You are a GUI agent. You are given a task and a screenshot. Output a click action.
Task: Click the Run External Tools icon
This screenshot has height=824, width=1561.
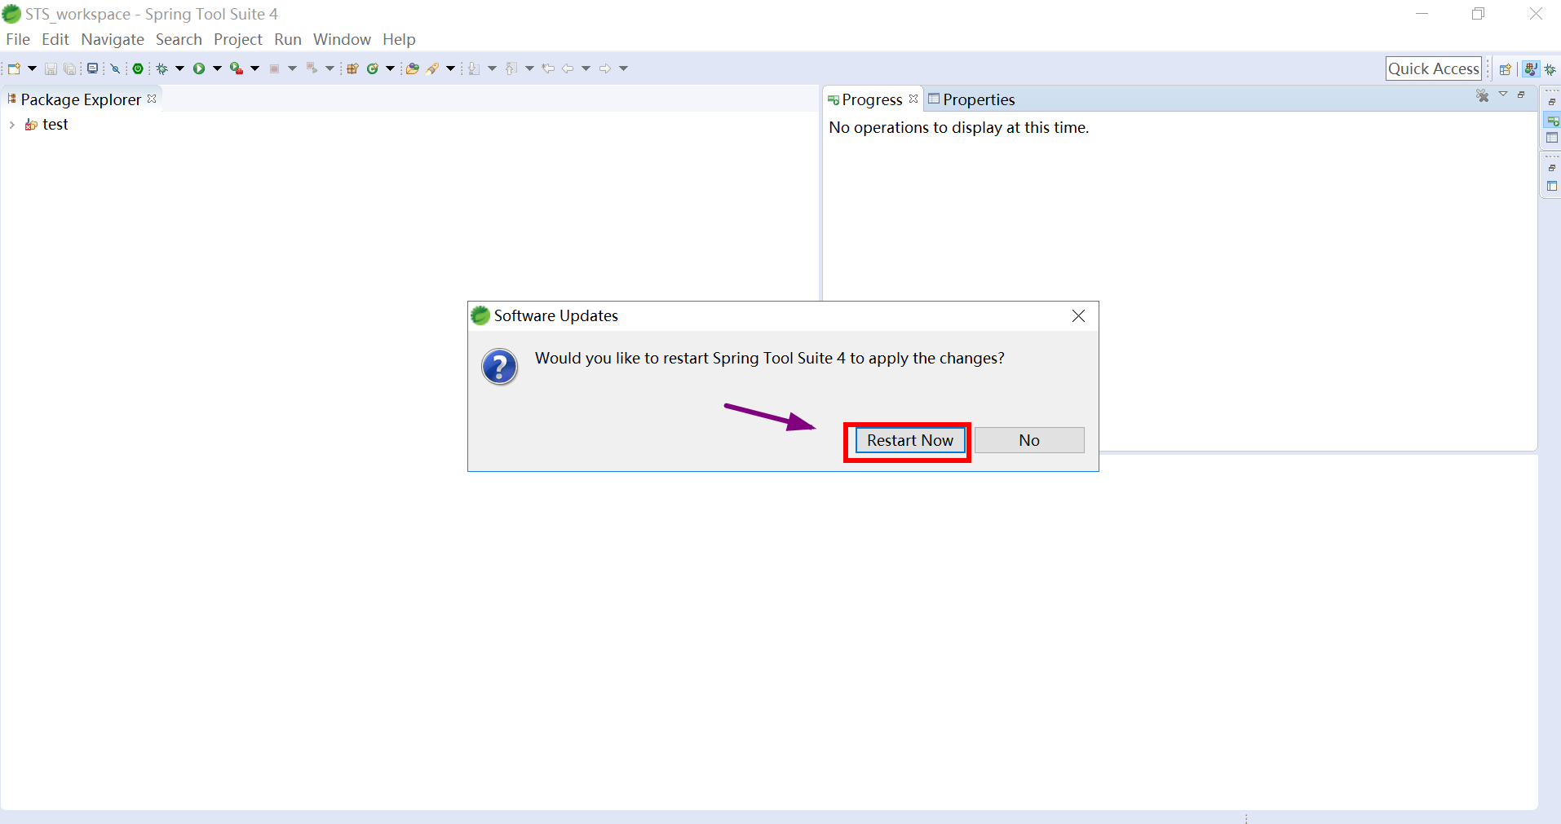click(237, 68)
